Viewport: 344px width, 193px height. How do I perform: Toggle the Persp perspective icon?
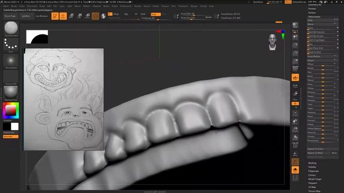295,69
